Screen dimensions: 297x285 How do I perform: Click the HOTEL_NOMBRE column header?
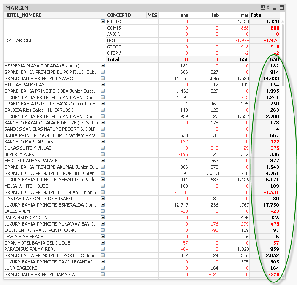click(x=54, y=15)
